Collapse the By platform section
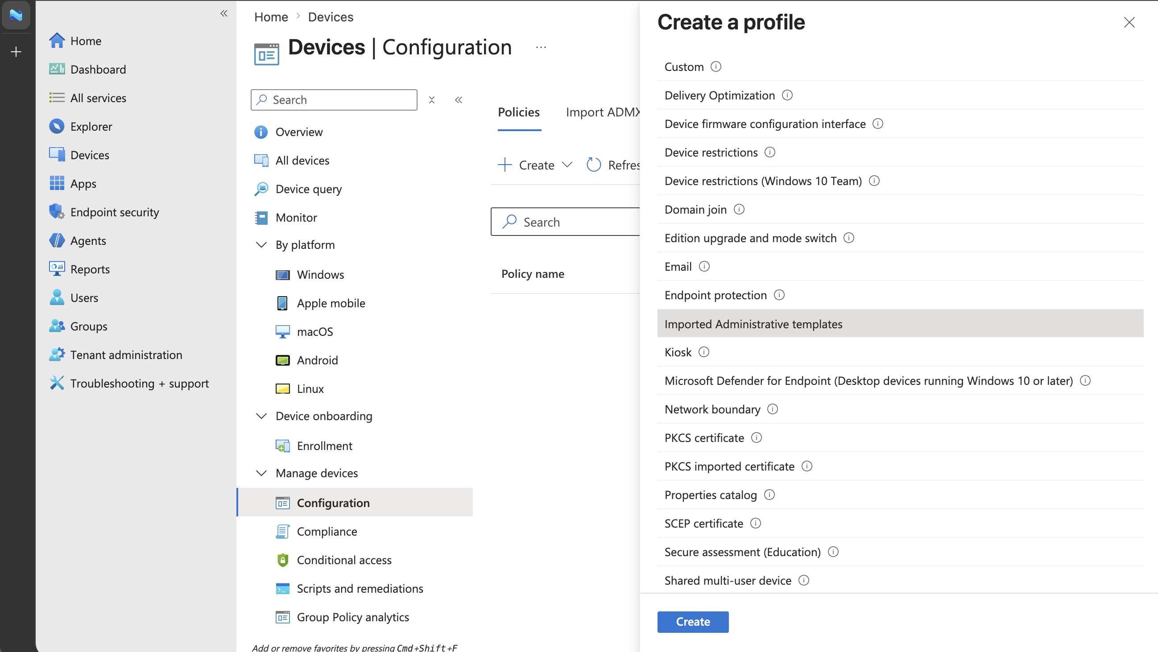Screen dimensions: 1158x652 point(261,244)
